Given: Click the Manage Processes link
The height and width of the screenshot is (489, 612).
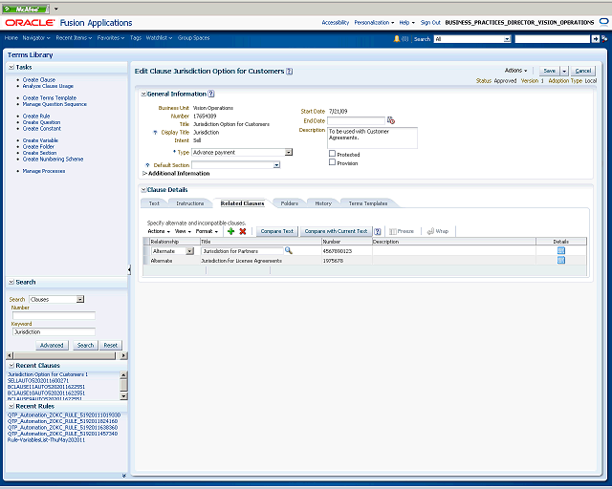Looking at the screenshot, I should pyautogui.click(x=44, y=171).
